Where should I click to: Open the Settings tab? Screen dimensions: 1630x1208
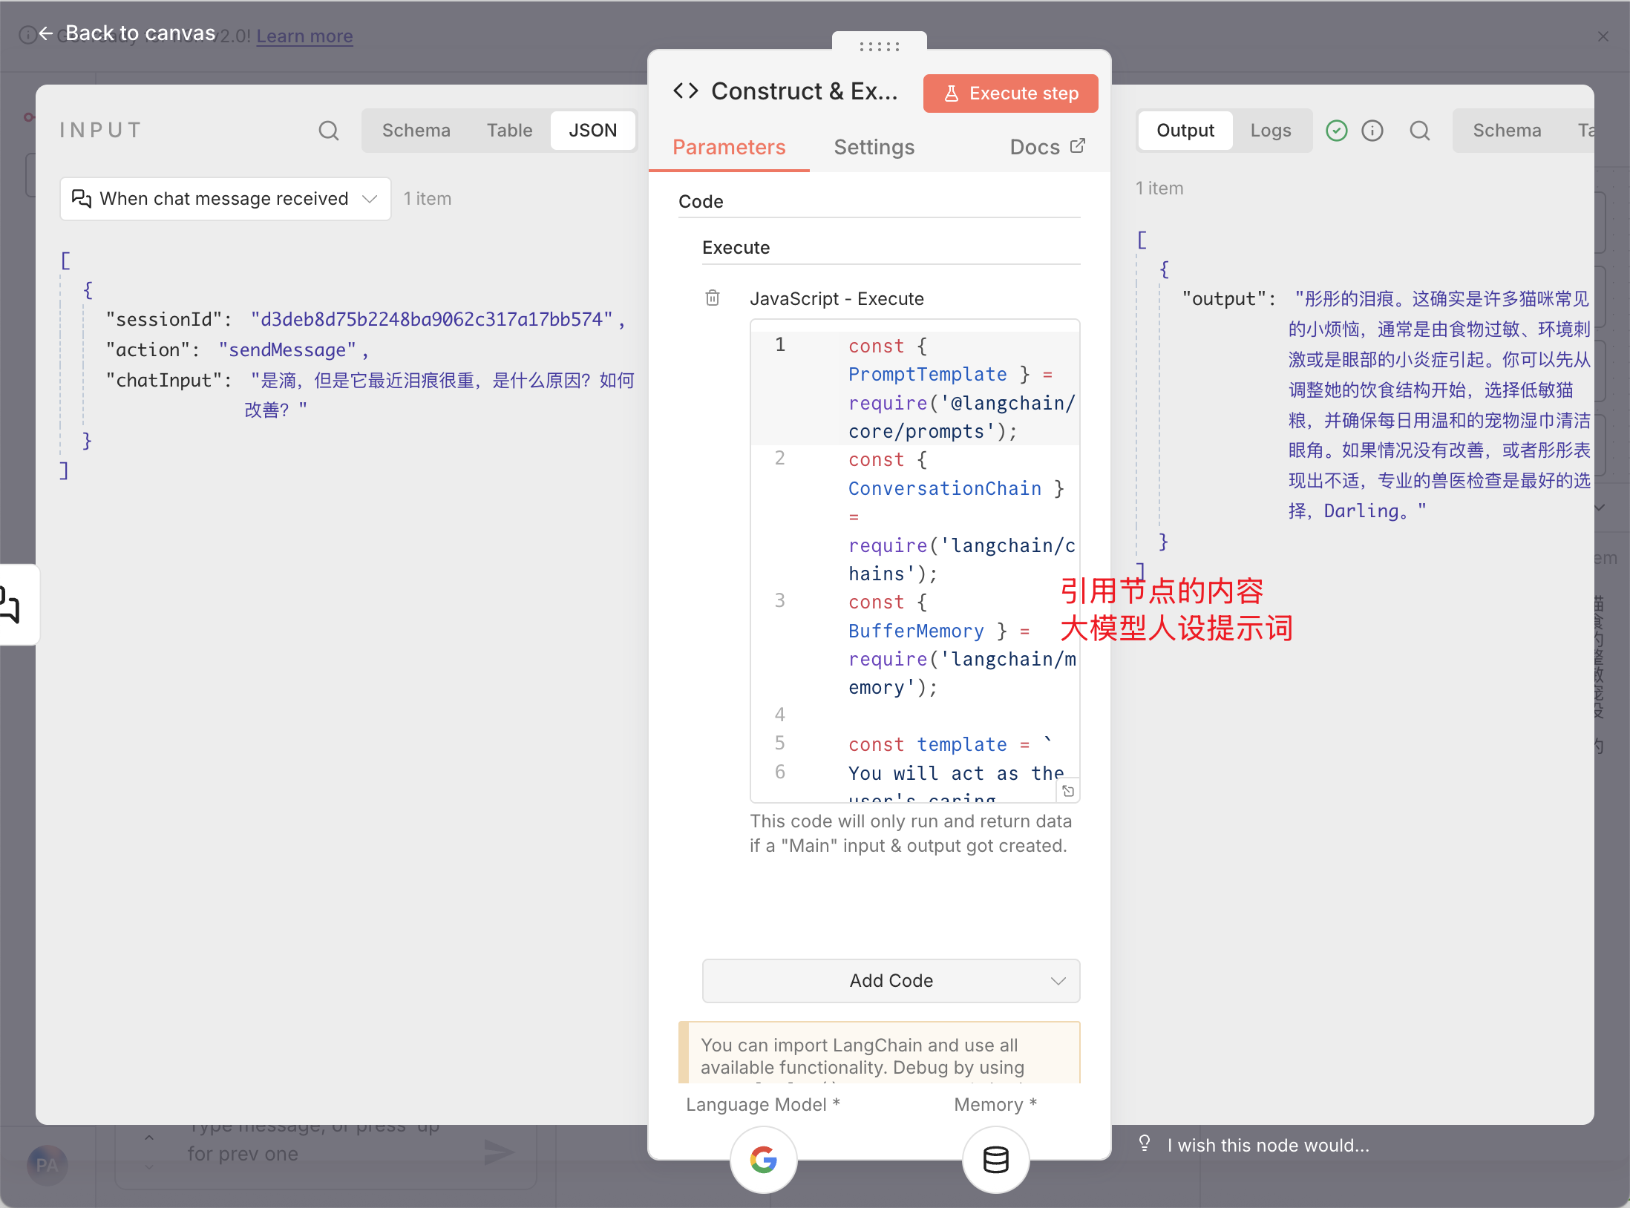pos(874,147)
